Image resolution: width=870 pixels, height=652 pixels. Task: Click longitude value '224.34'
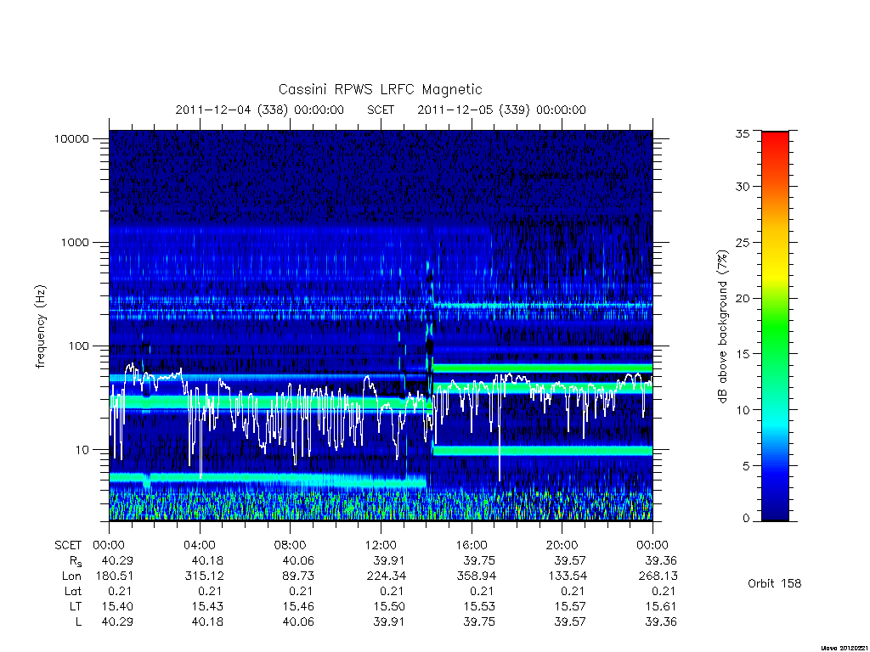coord(387,576)
